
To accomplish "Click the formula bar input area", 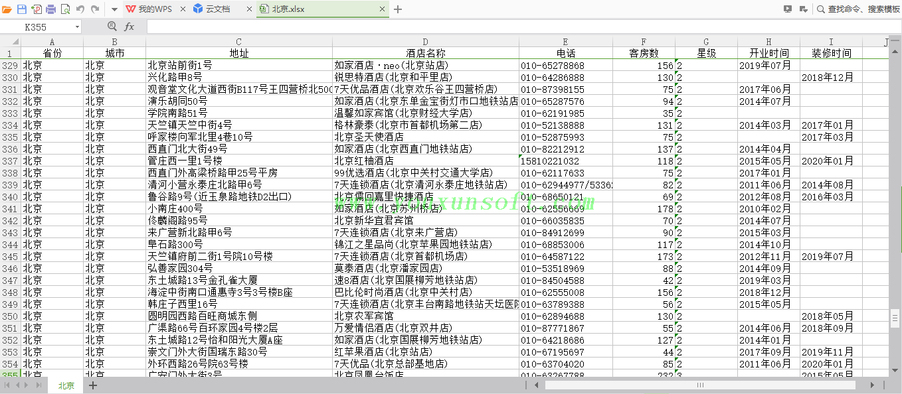I will [523, 27].
